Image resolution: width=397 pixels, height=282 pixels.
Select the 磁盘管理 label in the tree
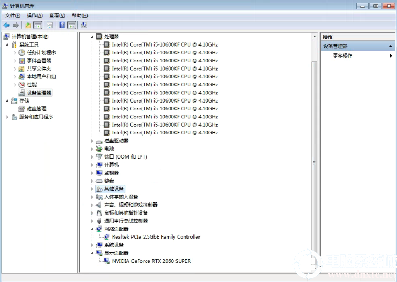(x=37, y=109)
